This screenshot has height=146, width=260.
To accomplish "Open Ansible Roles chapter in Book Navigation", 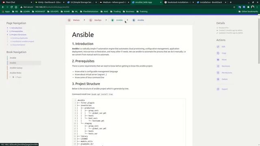I will point(15,73).
